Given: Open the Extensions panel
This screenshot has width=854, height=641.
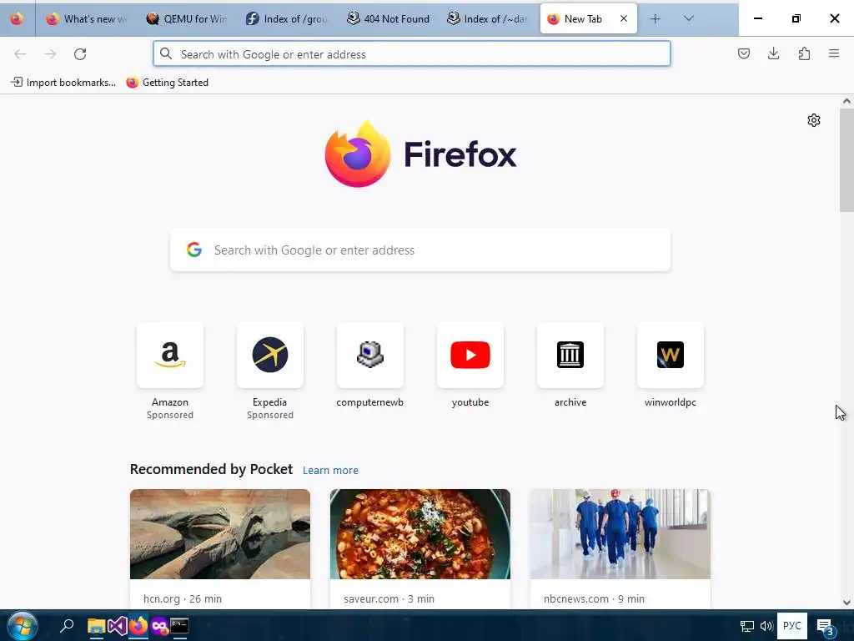Looking at the screenshot, I should point(804,53).
